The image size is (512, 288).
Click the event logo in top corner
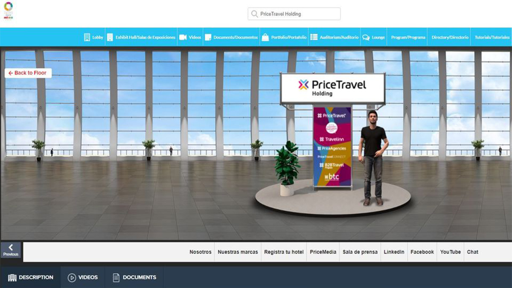9,10
